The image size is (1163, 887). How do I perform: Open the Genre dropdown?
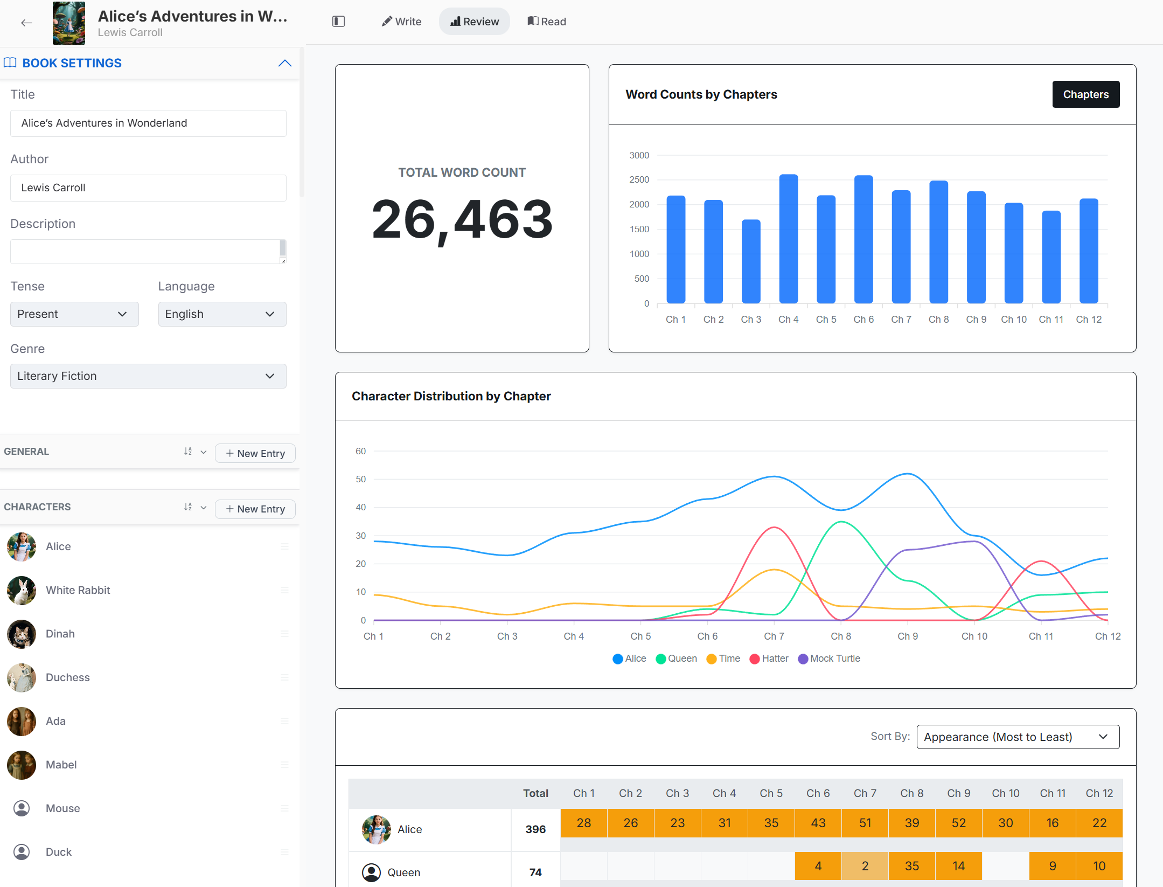(148, 376)
